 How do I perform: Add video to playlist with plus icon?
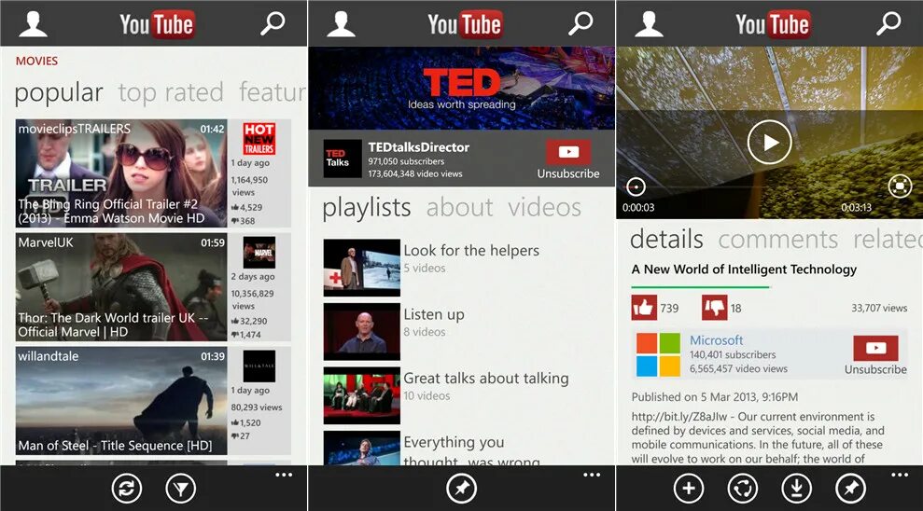(689, 488)
